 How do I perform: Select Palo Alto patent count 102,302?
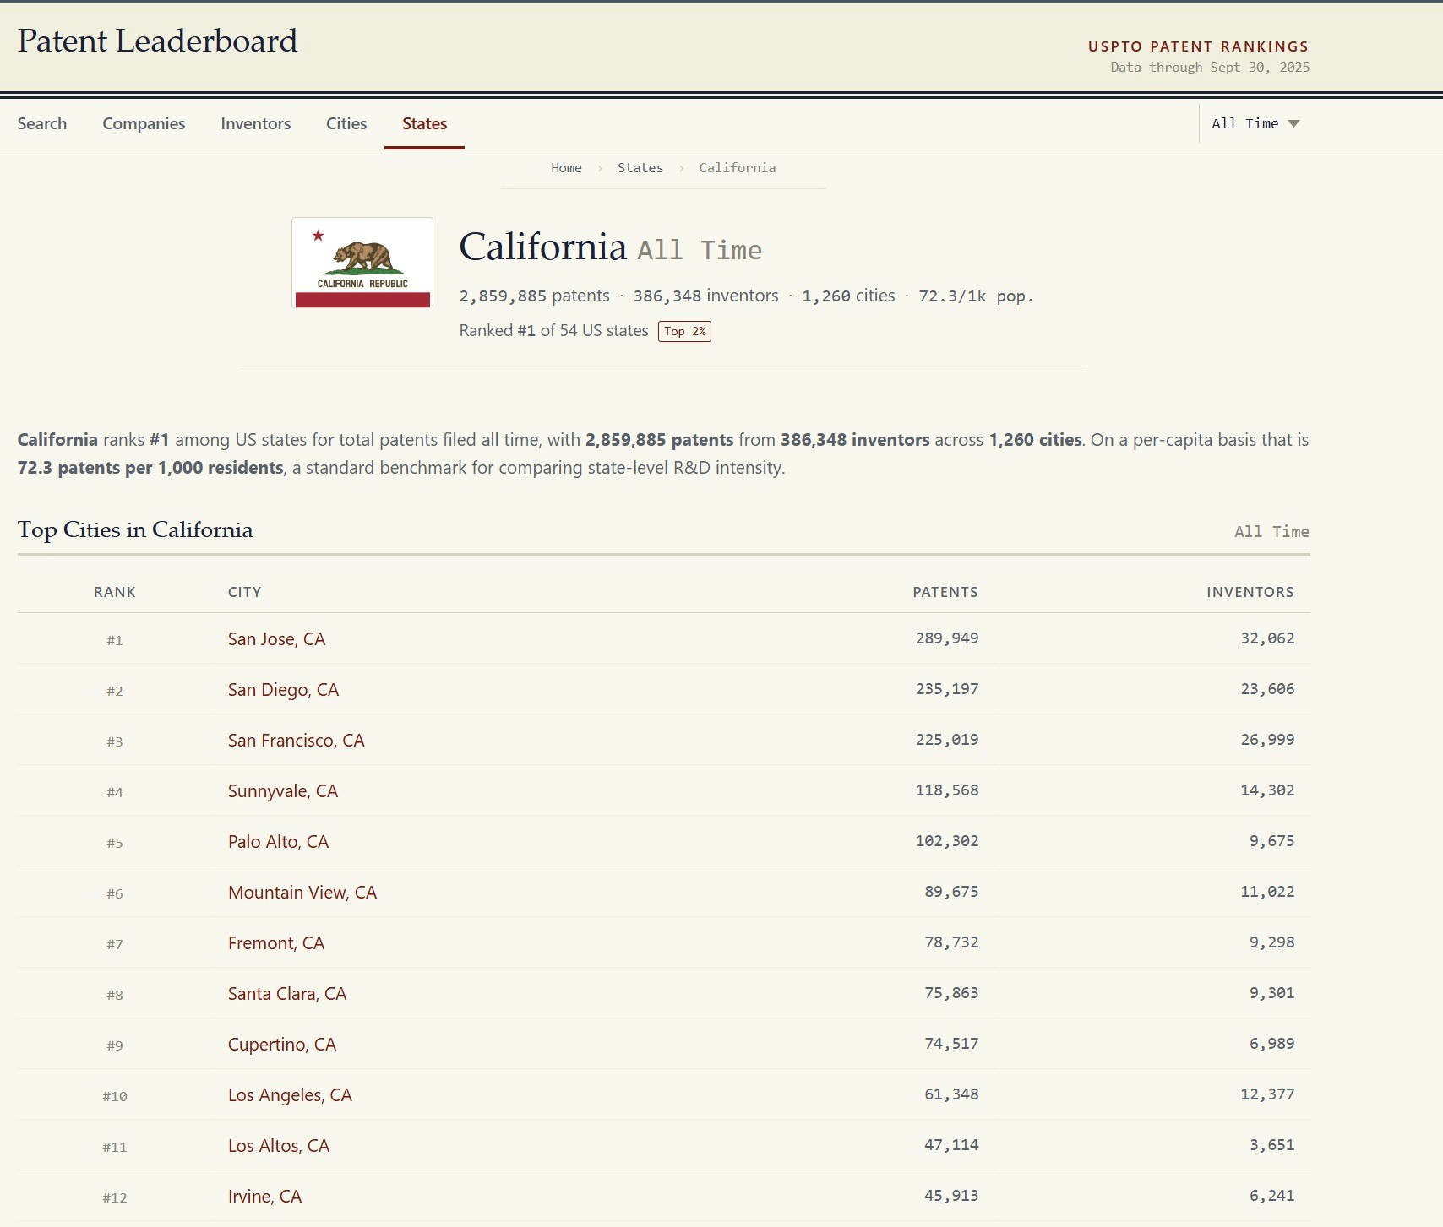pyautogui.click(x=947, y=841)
